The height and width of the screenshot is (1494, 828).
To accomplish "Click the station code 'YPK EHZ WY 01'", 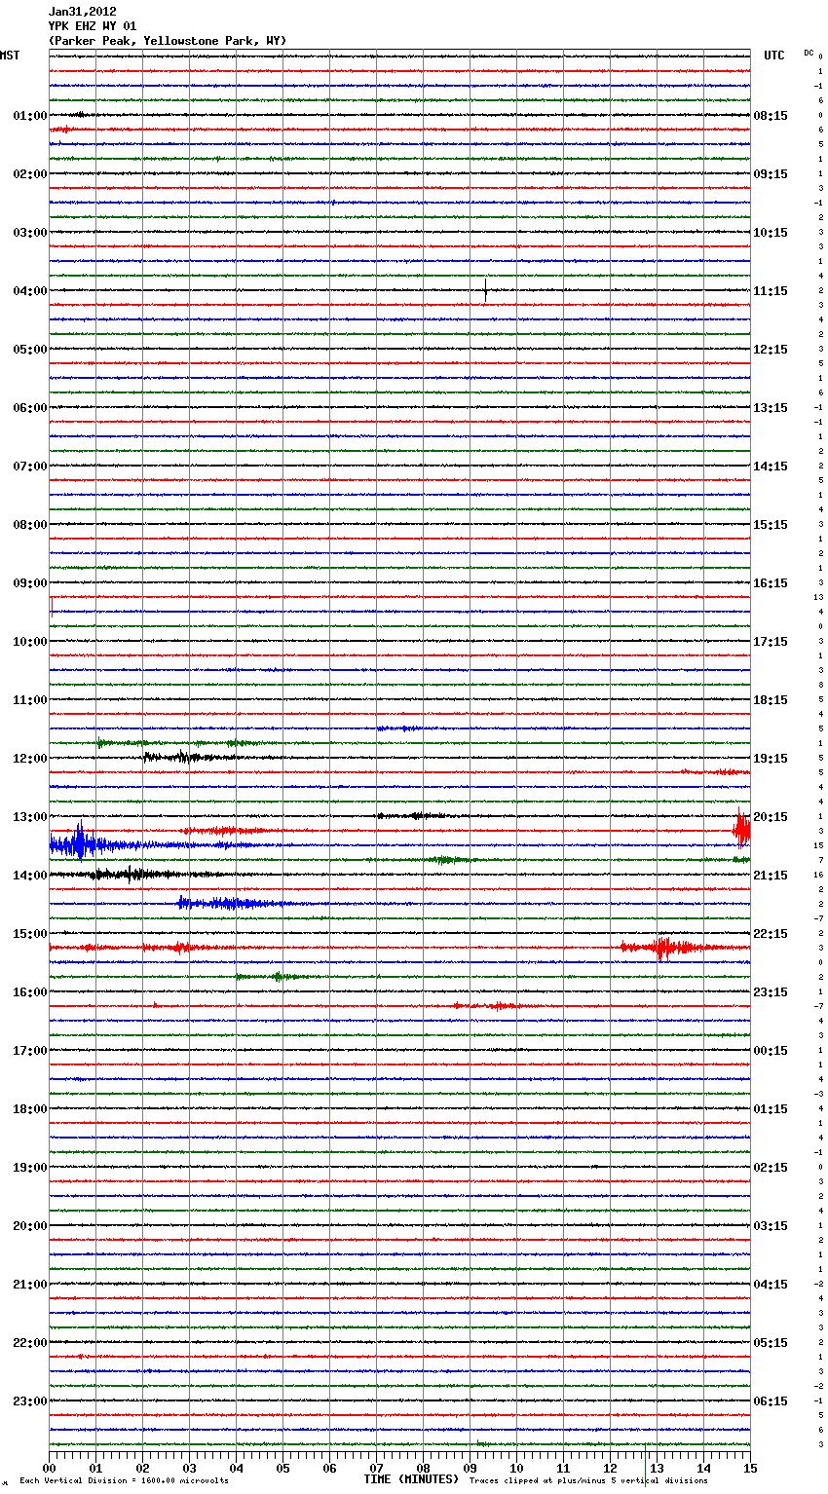I will click(x=93, y=26).
